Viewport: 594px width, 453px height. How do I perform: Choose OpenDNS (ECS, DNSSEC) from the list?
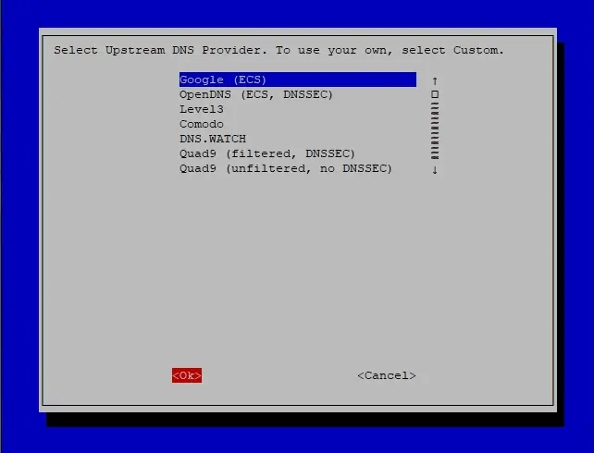[x=256, y=94]
